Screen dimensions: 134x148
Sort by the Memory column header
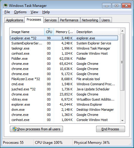64,32
